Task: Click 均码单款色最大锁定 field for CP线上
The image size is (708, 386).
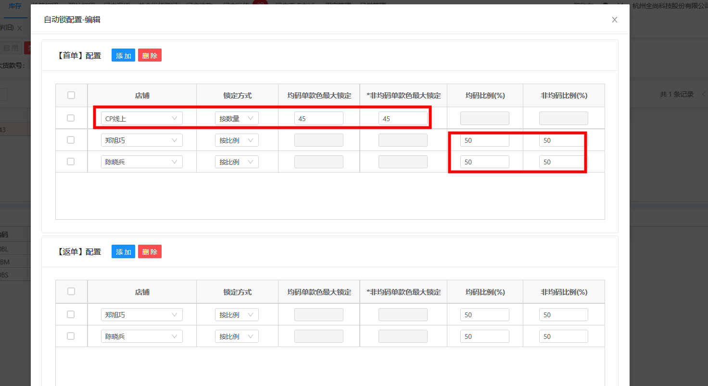Action: 318,119
